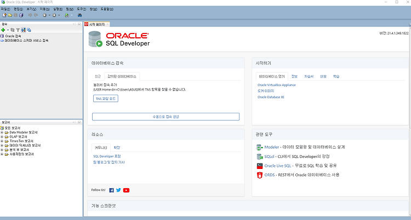Click the 수동으로 접속 생성 button

coord(165,116)
